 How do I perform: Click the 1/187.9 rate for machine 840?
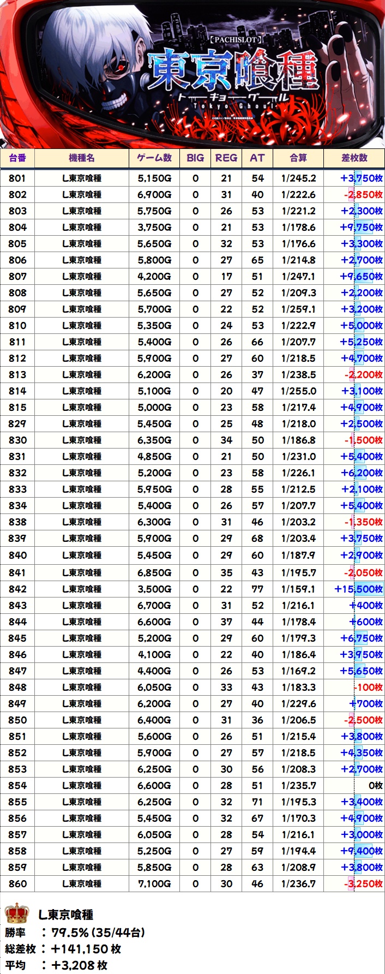tap(298, 555)
